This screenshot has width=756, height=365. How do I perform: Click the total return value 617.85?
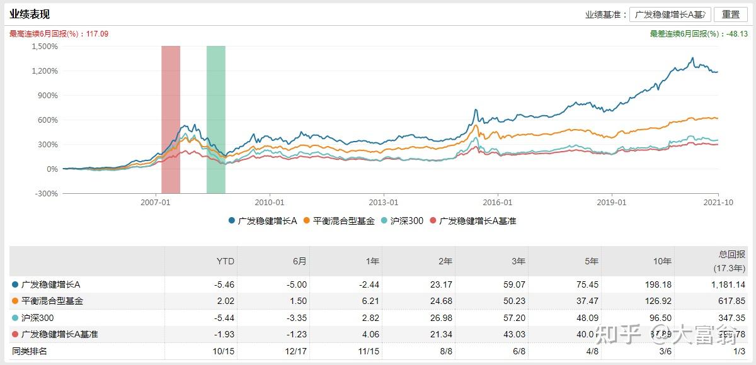tap(733, 301)
